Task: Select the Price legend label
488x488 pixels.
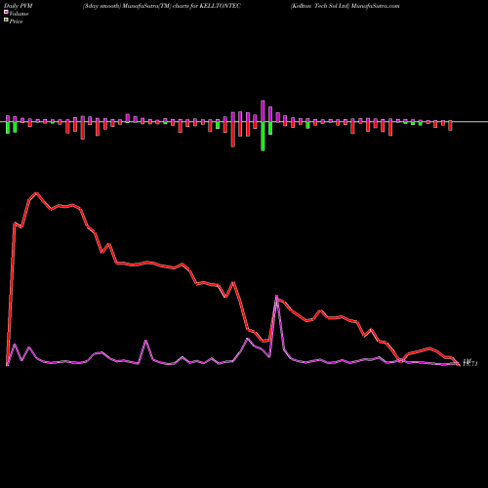Action: click(x=16, y=21)
